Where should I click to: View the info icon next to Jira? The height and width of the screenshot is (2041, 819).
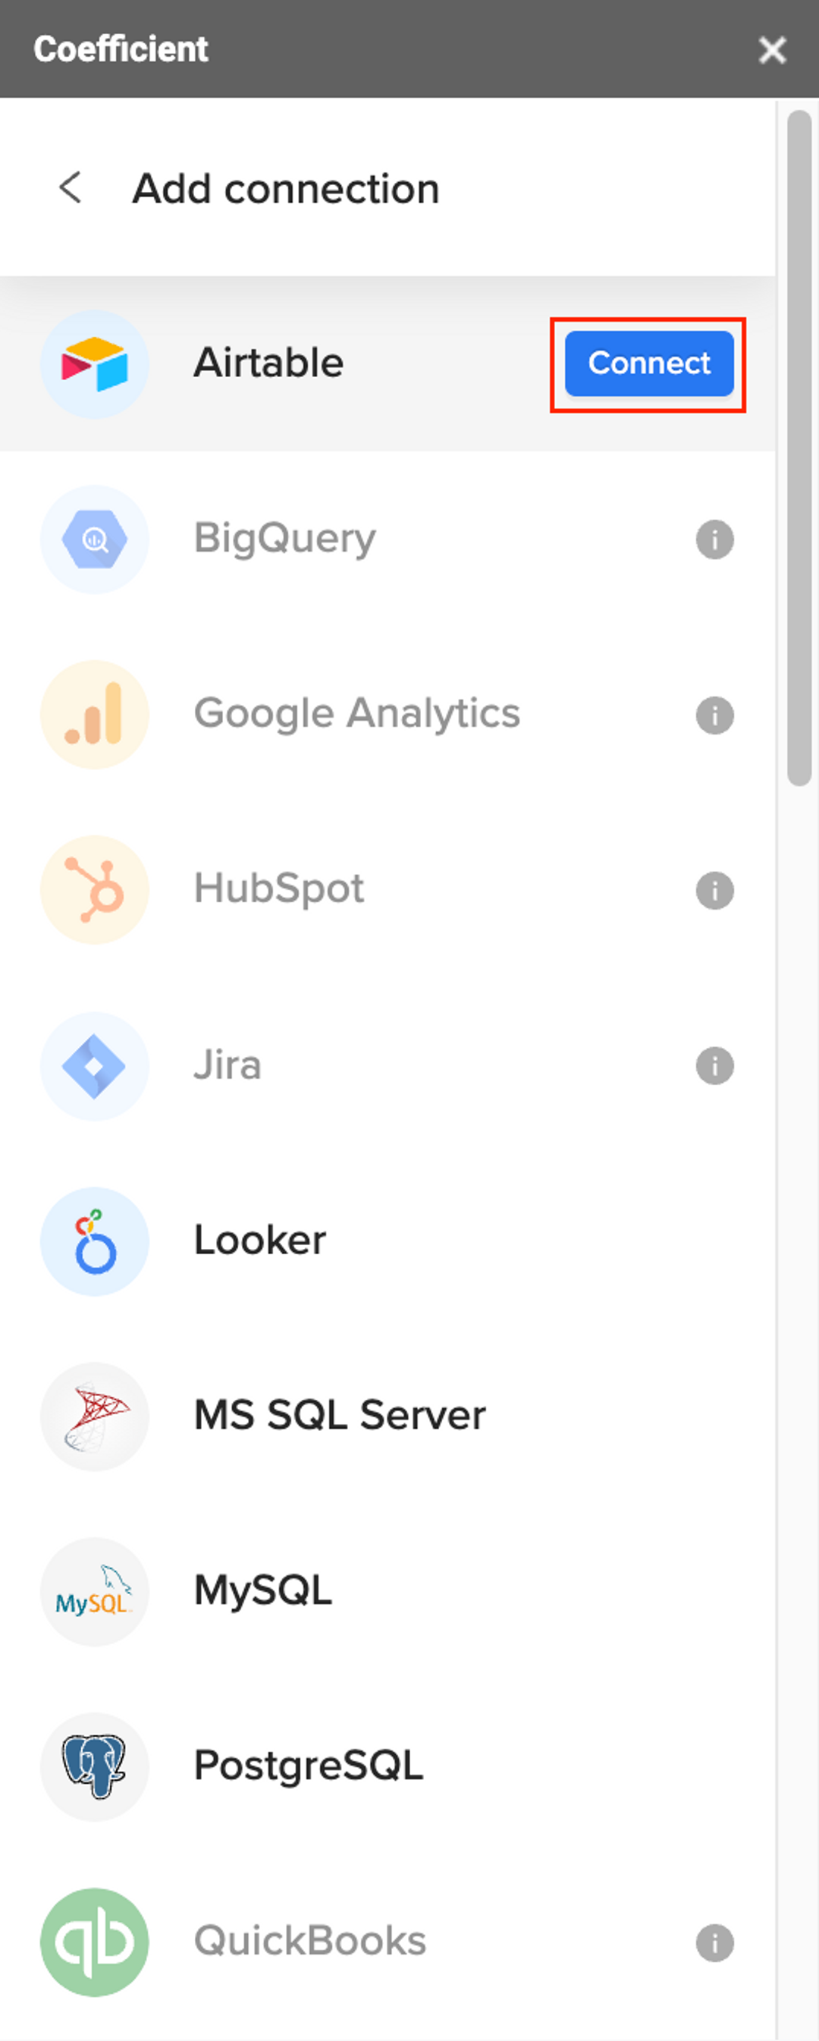pos(714,1066)
